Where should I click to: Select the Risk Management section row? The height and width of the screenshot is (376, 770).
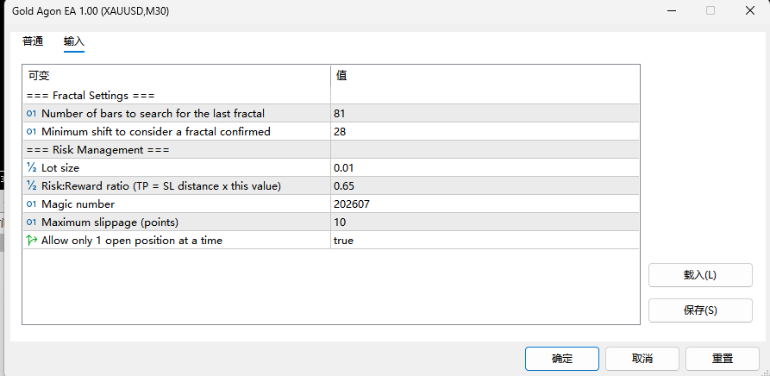331,150
